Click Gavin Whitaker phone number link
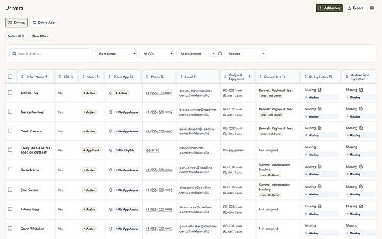382x239 pixels. click(159, 229)
